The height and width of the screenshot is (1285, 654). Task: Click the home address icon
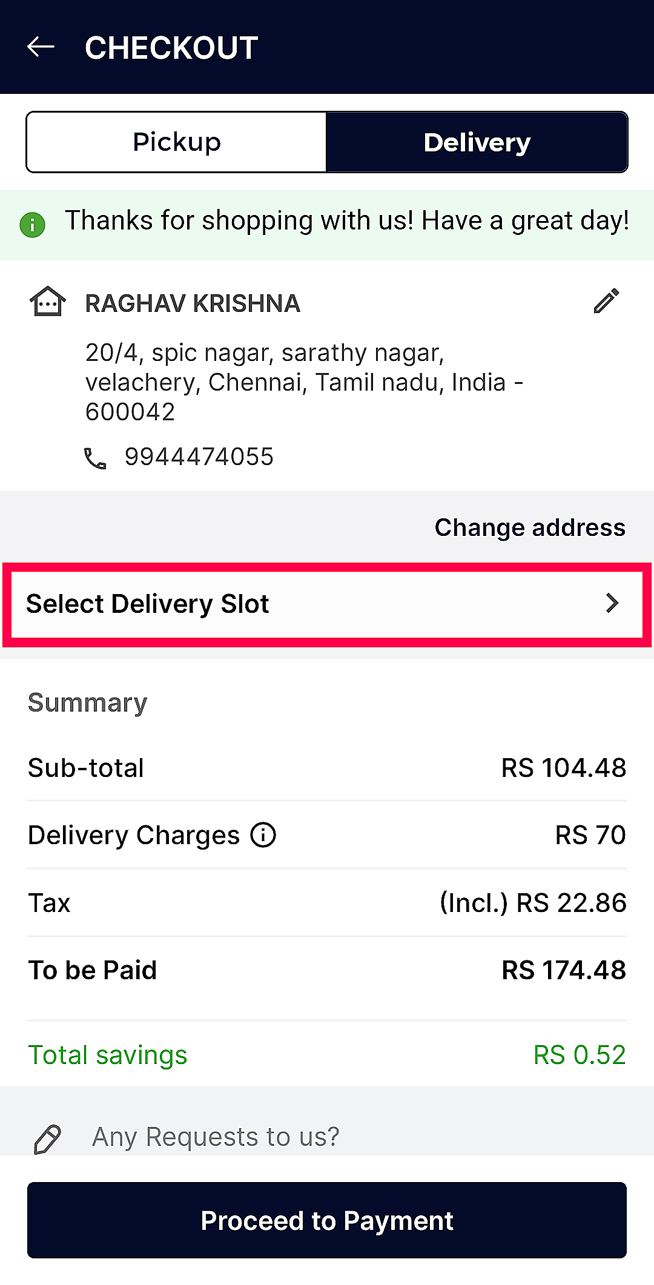[47, 302]
